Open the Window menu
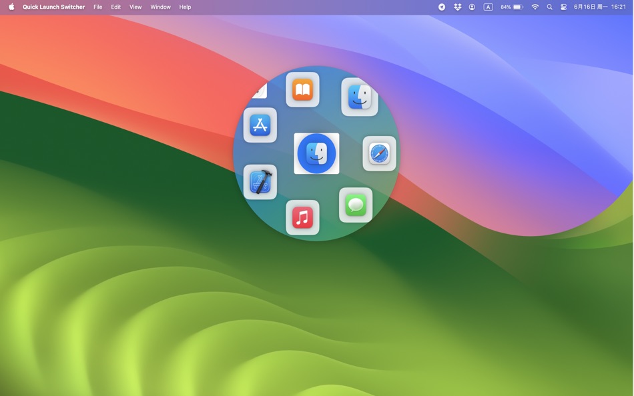This screenshot has width=634, height=396. click(x=161, y=7)
